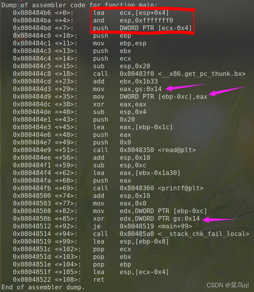The width and height of the screenshot is (254, 292).
Task: Click the 'and esp,0xfffffff0' instruction text
Action: pos(133,20)
